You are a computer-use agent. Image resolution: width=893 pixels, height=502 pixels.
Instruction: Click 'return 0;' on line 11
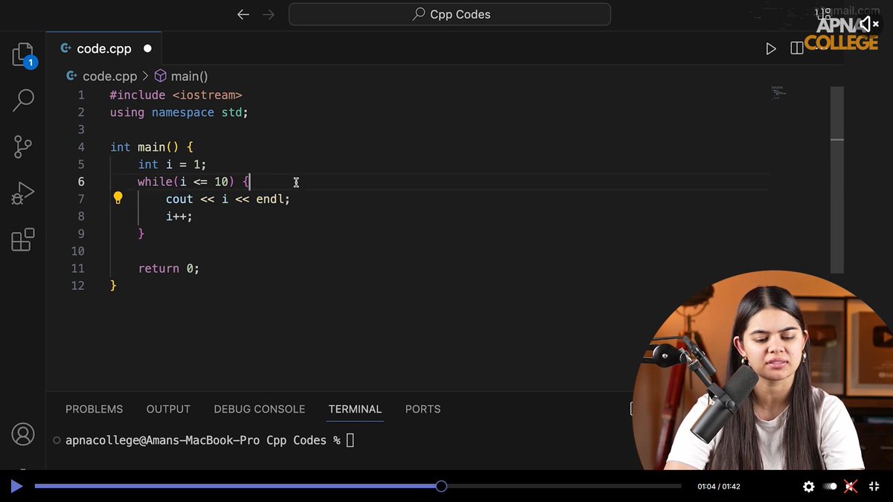click(x=168, y=268)
